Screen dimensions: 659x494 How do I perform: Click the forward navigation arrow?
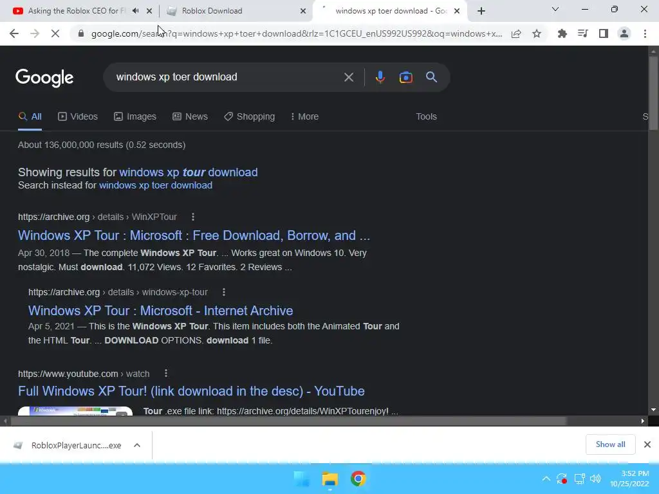point(35,33)
